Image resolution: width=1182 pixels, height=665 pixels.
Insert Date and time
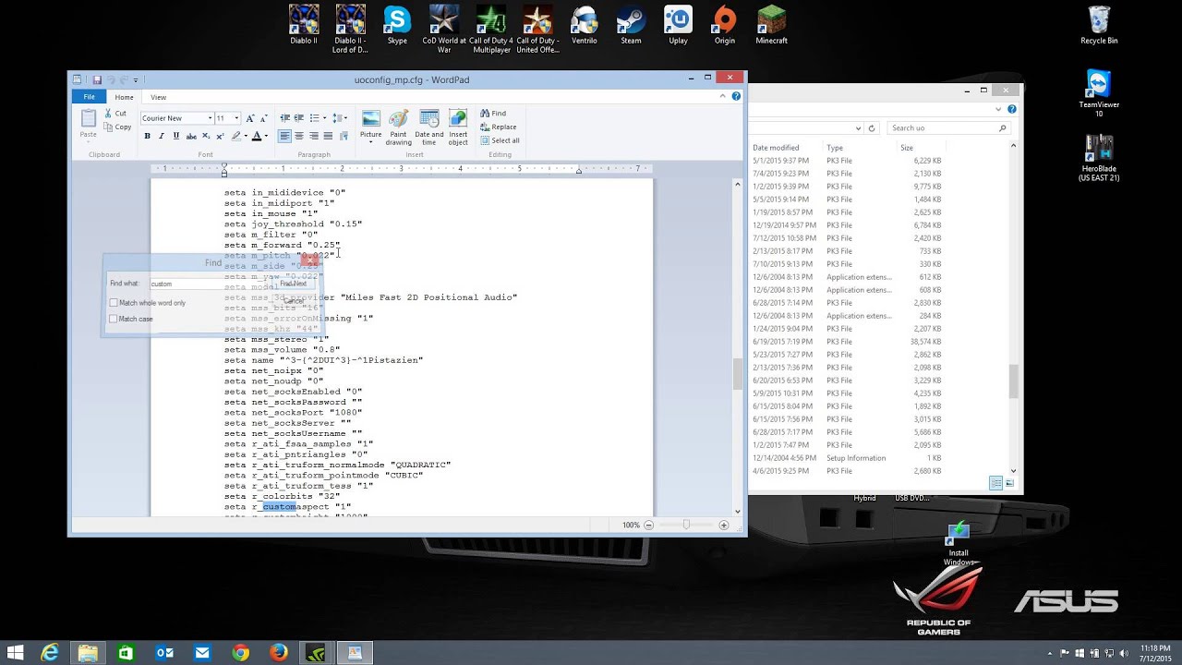[429, 127]
